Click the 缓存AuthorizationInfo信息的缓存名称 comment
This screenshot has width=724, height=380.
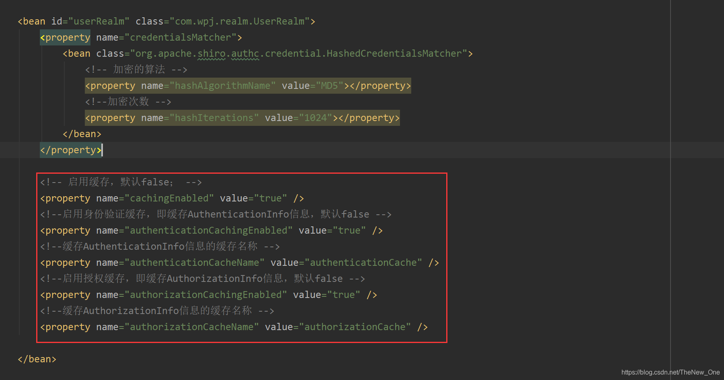click(x=157, y=311)
